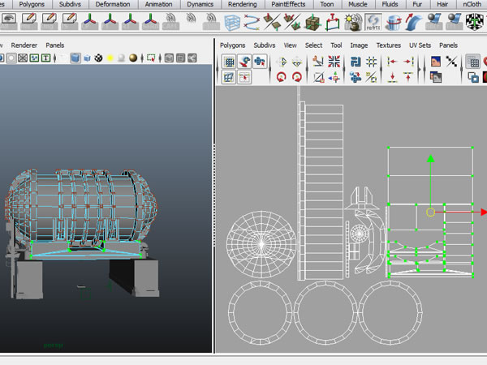Open the viewport Renderer menu
Viewport: 487px width, 365px height.
coord(24,45)
